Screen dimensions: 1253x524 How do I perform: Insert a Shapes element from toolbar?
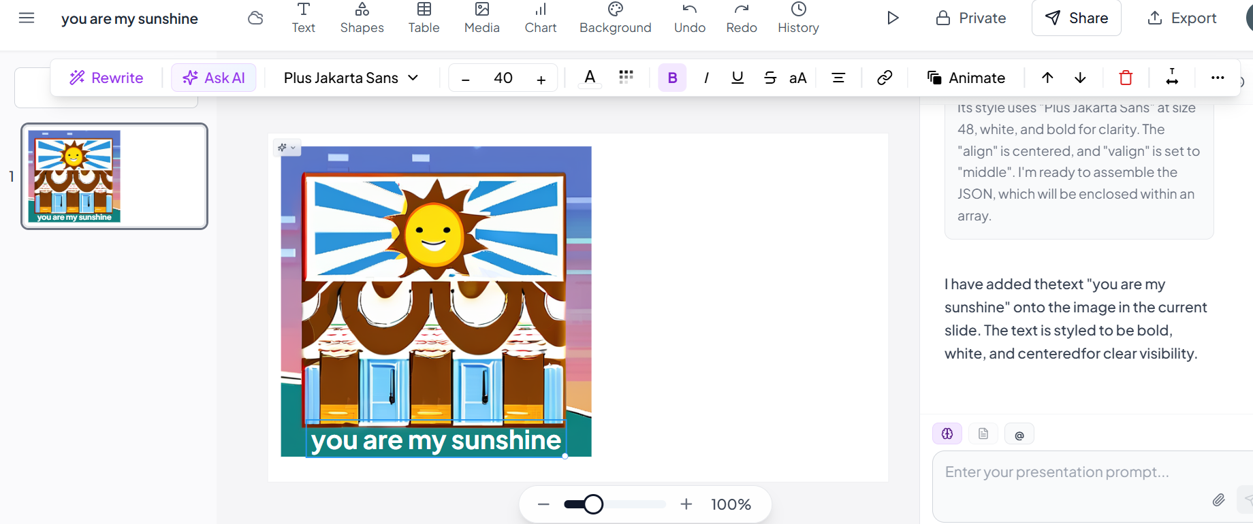pos(362,18)
